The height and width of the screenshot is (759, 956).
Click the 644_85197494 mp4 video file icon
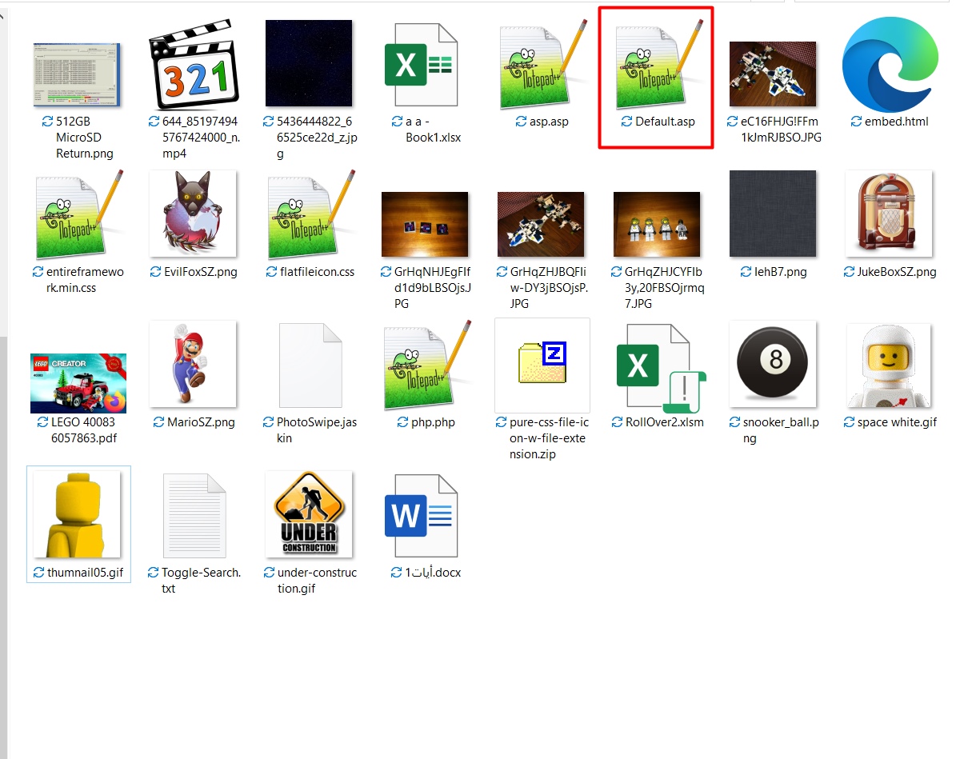click(x=193, y=65)
